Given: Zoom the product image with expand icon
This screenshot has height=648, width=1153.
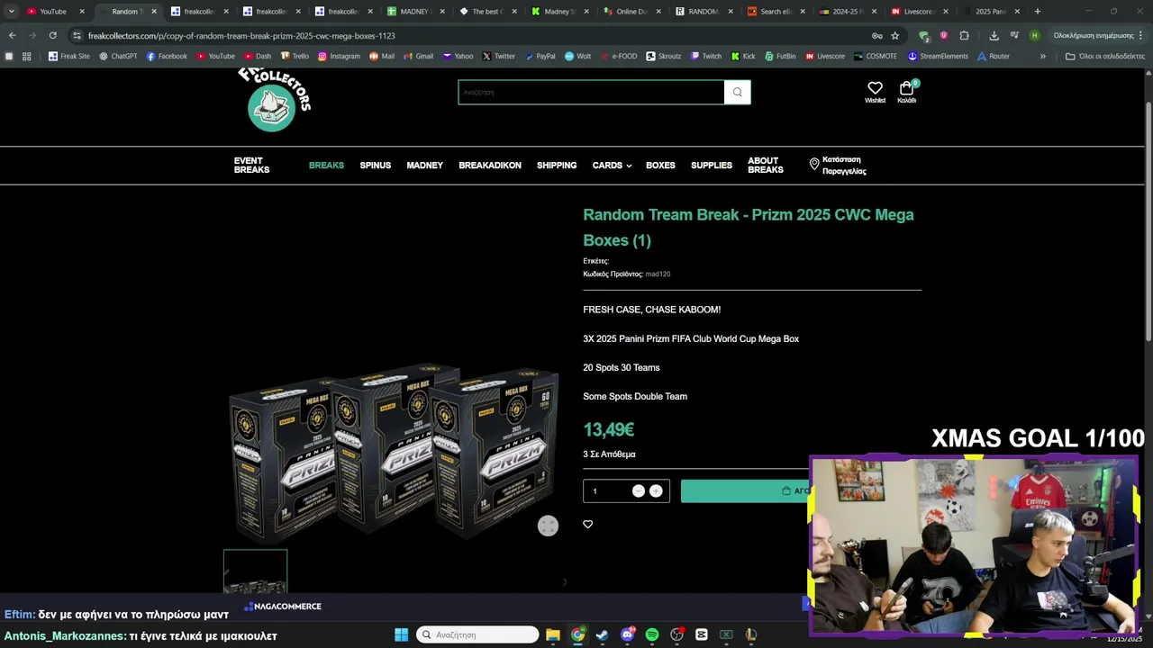Looking at the screenshot, I should [548, 526].
